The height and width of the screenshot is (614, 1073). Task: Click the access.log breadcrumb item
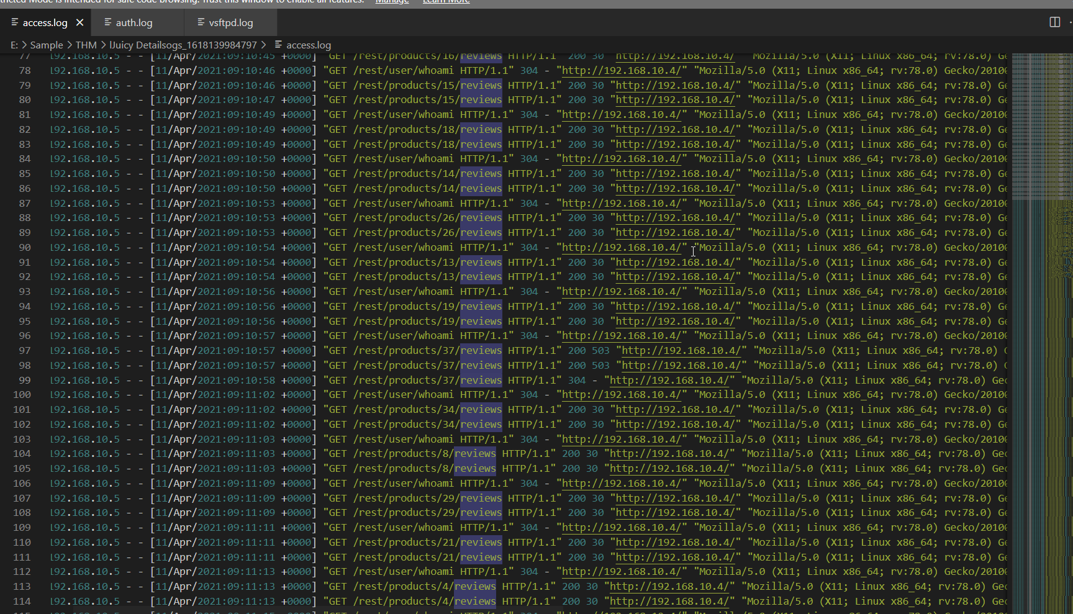coord(308,45)
